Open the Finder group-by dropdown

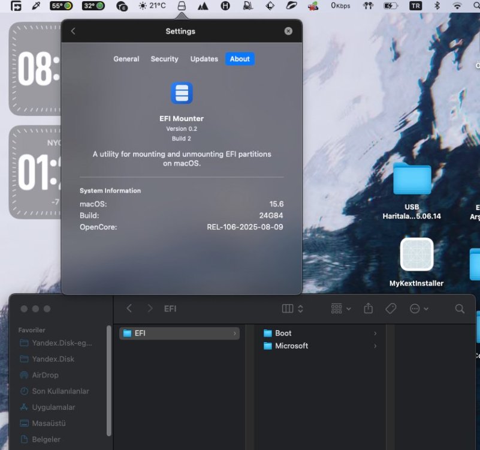341,308
